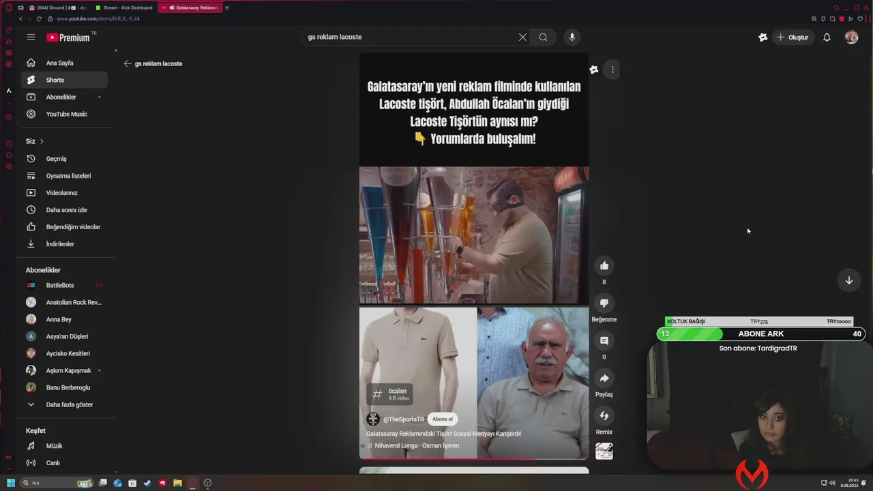Open the YouTube hamburger guide menu
The width and height of the screenshot is (873, 491).
coord(31,38)
